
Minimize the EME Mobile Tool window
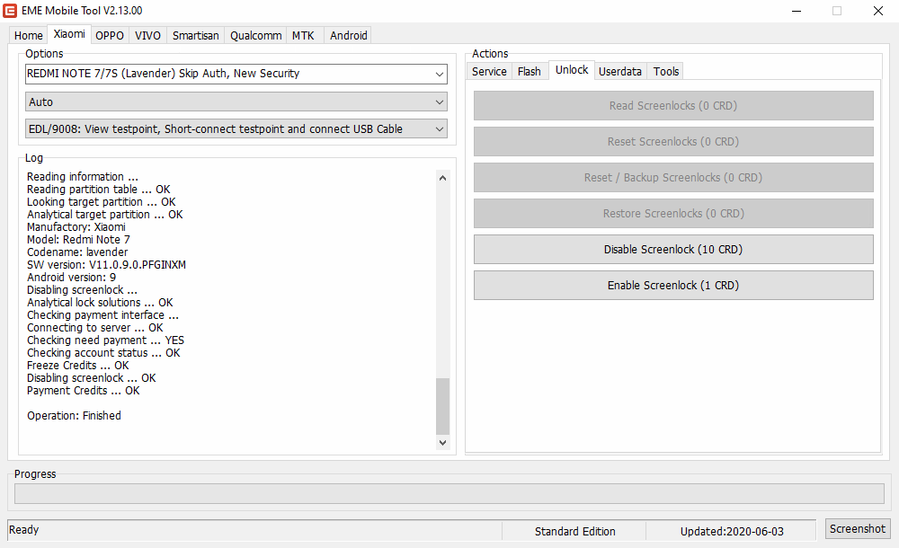click(797, 11)
